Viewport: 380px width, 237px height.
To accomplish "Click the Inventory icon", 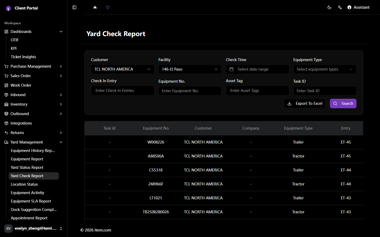I will pyautogui.click(x=6, y=104).
